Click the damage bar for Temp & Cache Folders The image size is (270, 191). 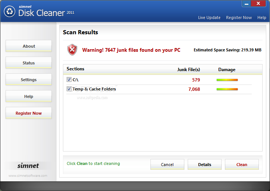pos(227,89)
